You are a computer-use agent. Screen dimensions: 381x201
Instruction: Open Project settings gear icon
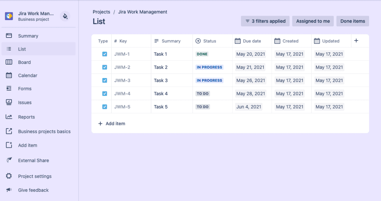(9, 176)
